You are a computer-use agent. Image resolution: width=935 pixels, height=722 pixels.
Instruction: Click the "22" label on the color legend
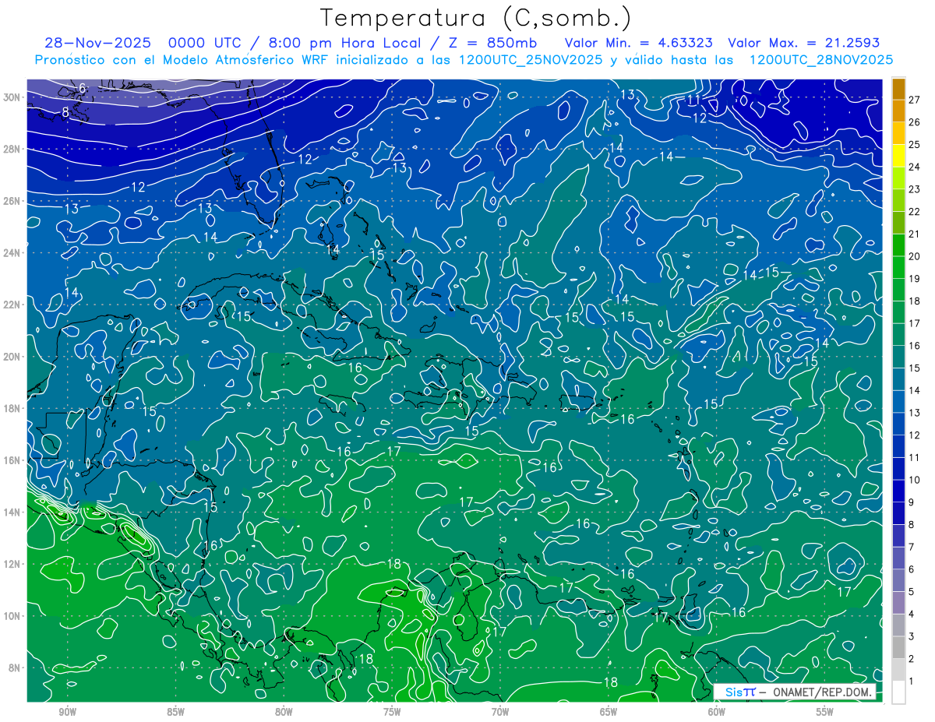point(914,211)
